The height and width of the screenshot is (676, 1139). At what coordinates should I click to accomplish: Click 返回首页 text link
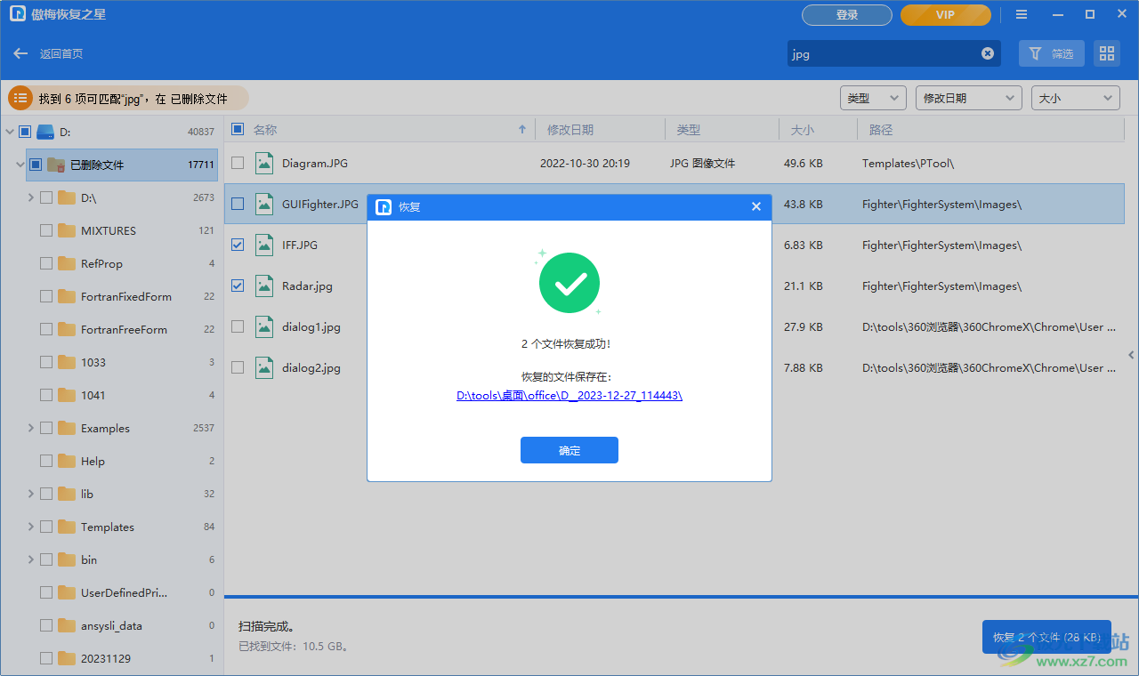point(61,53)
